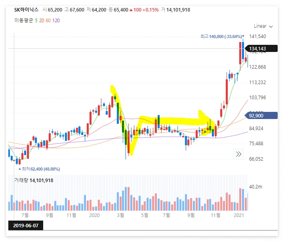This screenshot has height=242, width=284.
Task: Click the double-chevron scroll-forward button
Action: (238, 154)
